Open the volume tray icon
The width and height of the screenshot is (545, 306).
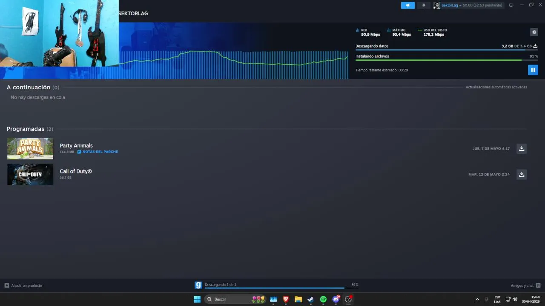click(x=515, y=299)
